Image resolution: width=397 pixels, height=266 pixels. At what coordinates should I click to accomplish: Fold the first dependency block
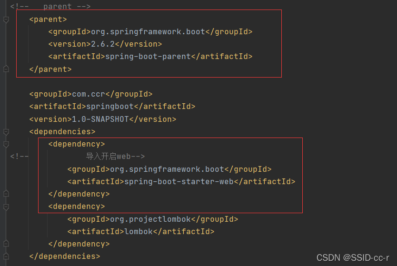6,144
